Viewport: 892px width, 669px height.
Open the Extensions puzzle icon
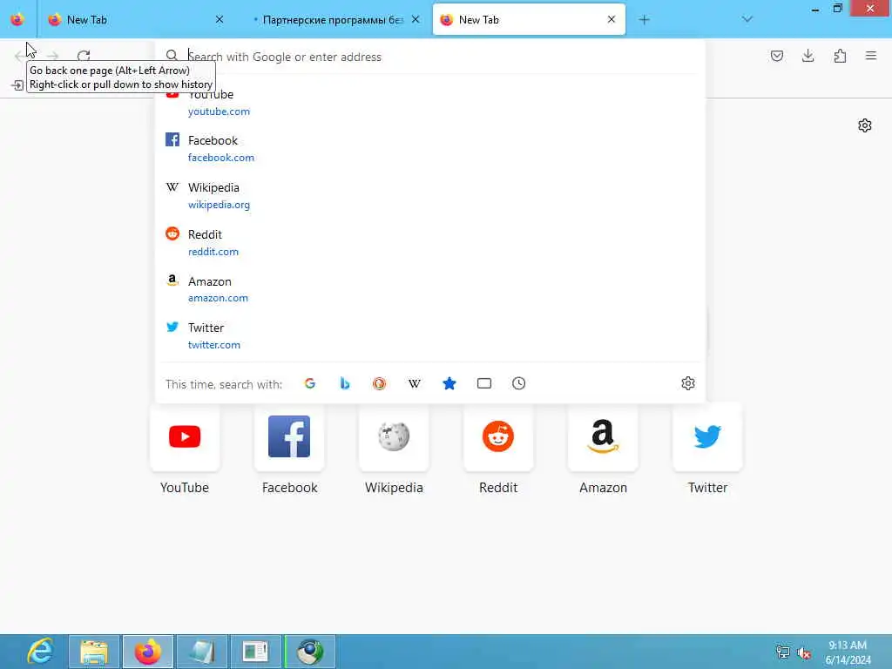click(x=840, y=56)
